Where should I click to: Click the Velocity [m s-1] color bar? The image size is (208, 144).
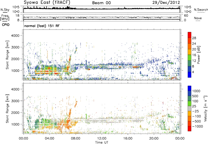point(190,108)
